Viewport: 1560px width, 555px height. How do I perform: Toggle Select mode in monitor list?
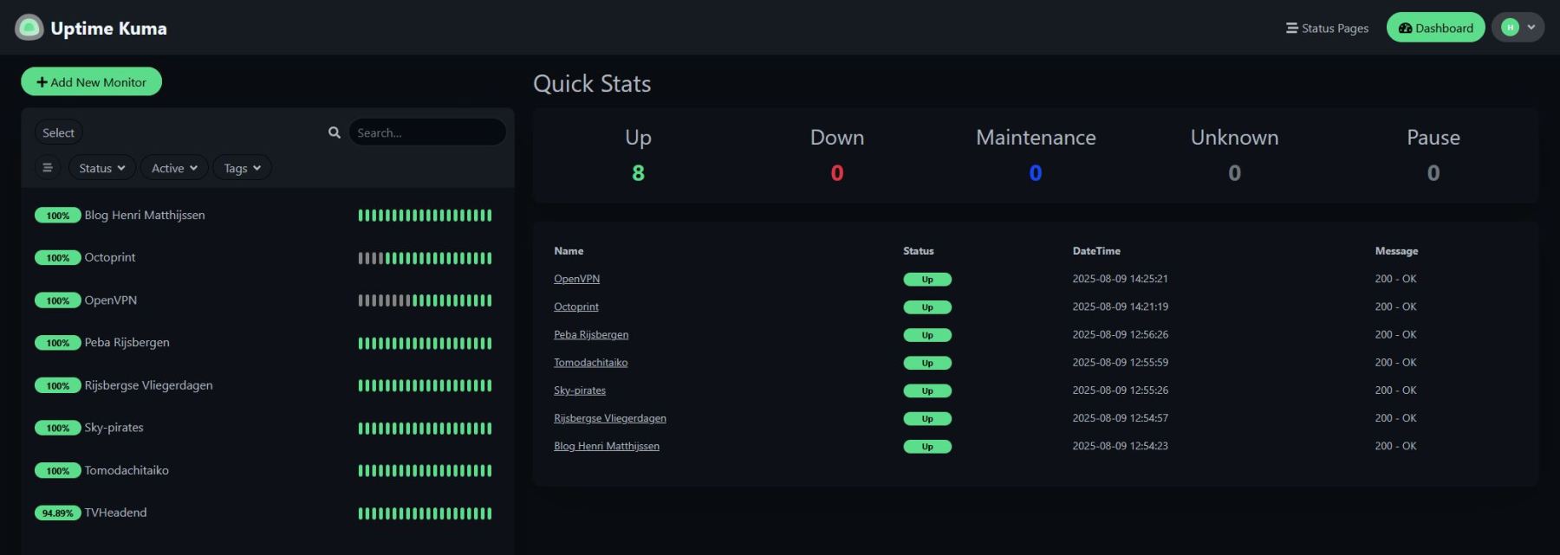click(58, 132)
